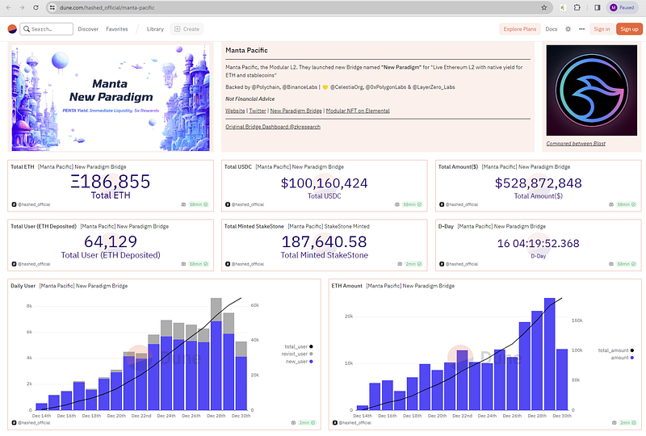The image size is (646, 436).
Task: Open the three-dot more options menu
Action: point(581,29)
